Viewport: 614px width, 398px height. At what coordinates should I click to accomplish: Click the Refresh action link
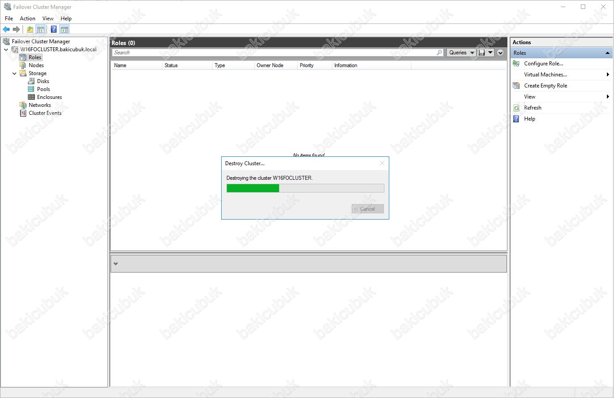533,108
